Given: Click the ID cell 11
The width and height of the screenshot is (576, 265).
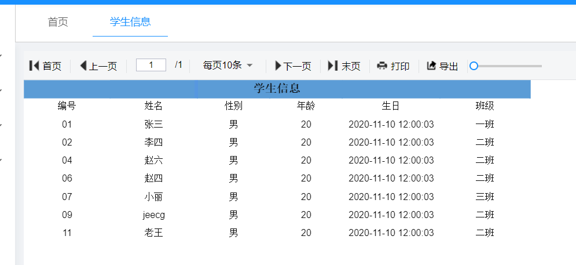Looking at the screenshot, I should pos(67,233).
